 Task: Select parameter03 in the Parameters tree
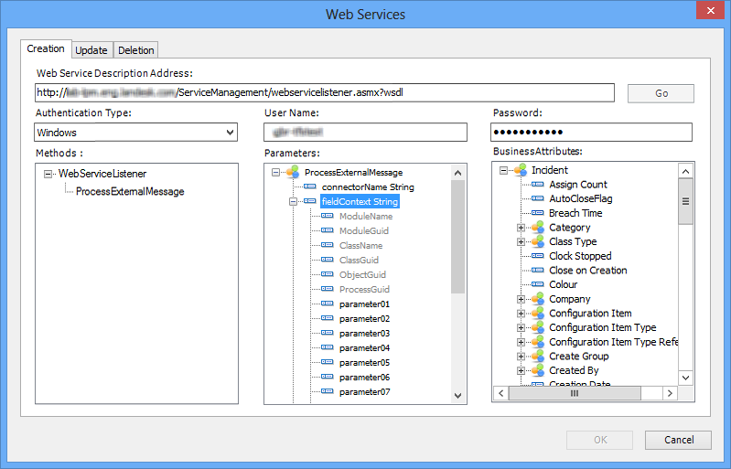(364, 334)
